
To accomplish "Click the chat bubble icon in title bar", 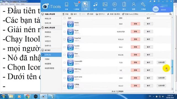I will [154, 1].
